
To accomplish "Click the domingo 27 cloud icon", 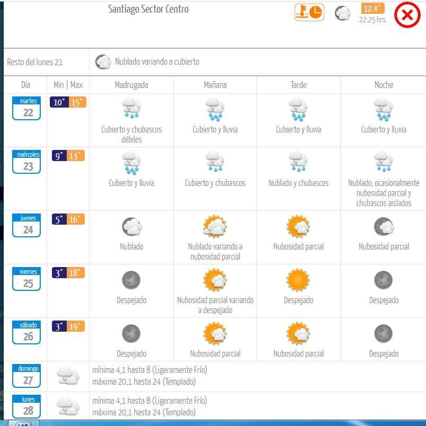I will click(68, 376).
